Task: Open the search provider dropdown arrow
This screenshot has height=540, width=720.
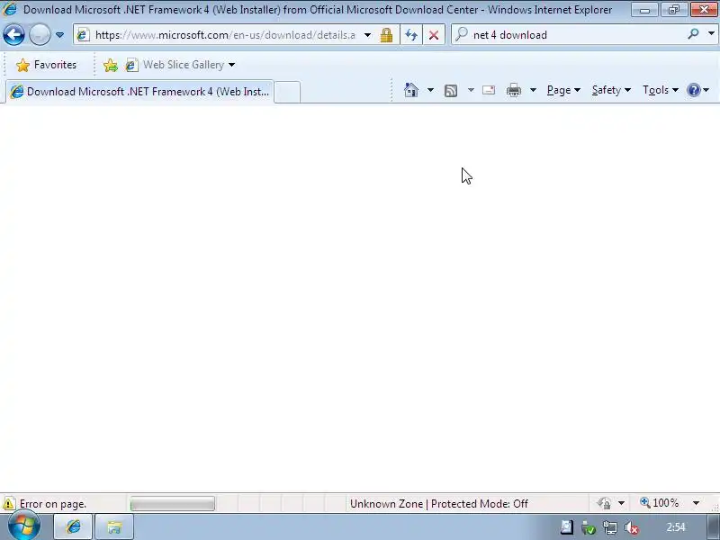Action: pos(711,34)
